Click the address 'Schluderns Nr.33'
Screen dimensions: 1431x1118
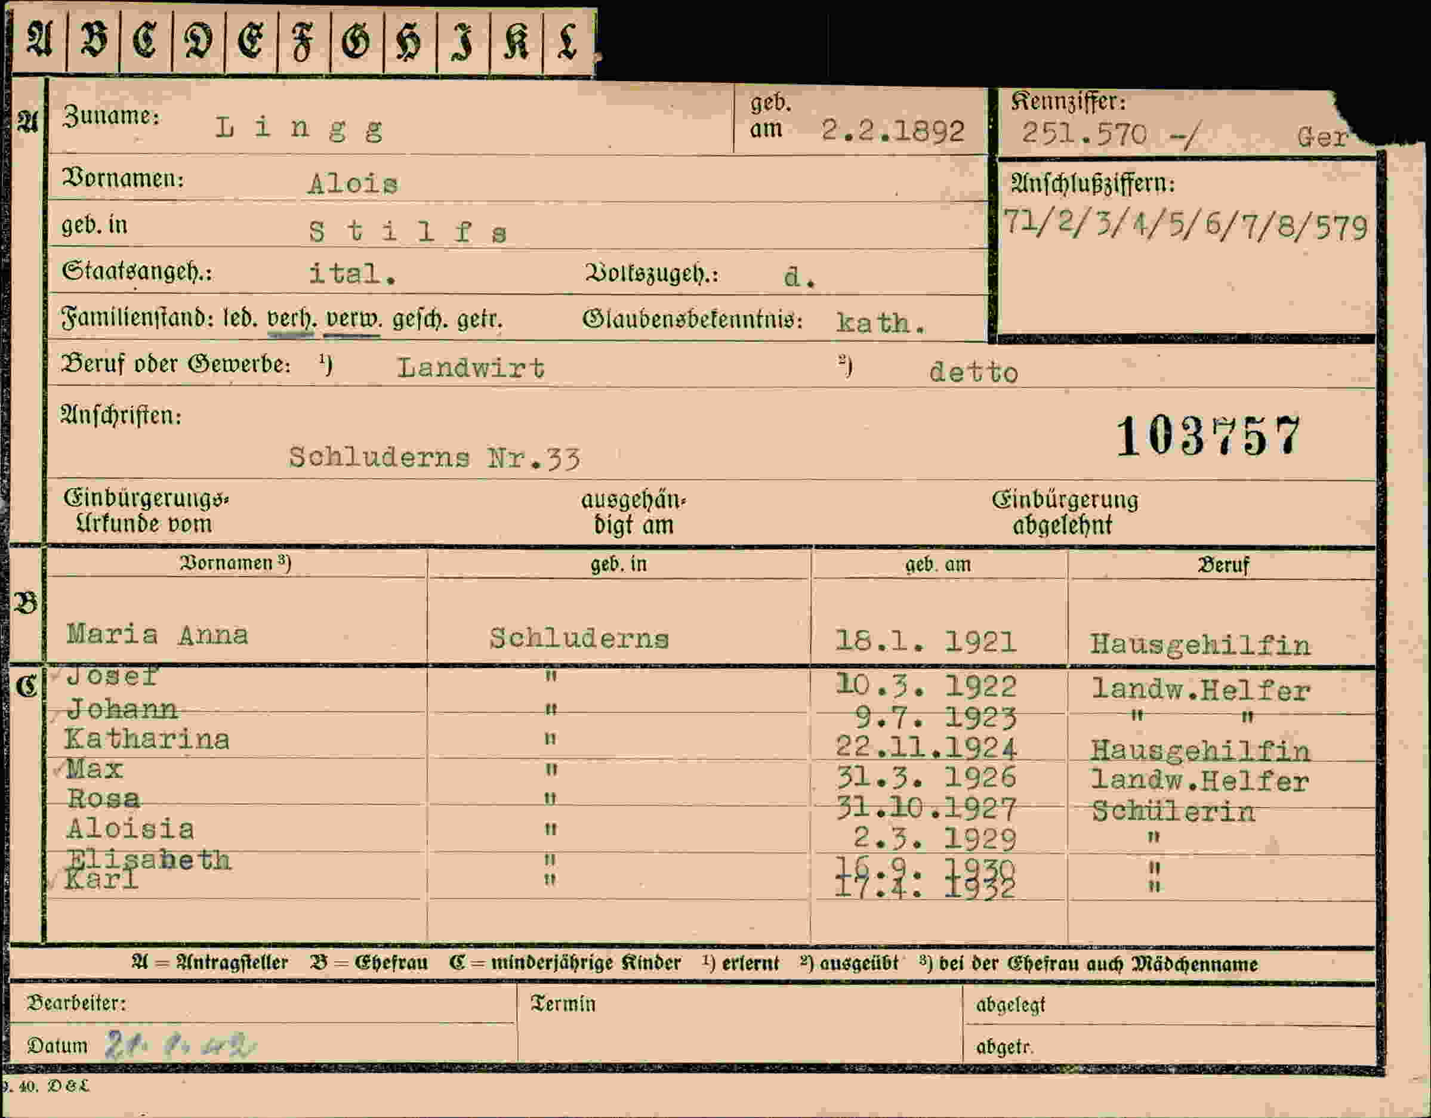(434, 457)
